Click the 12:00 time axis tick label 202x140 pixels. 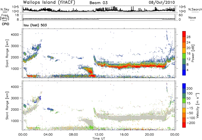pyautogui.click(x=99, y=135)
